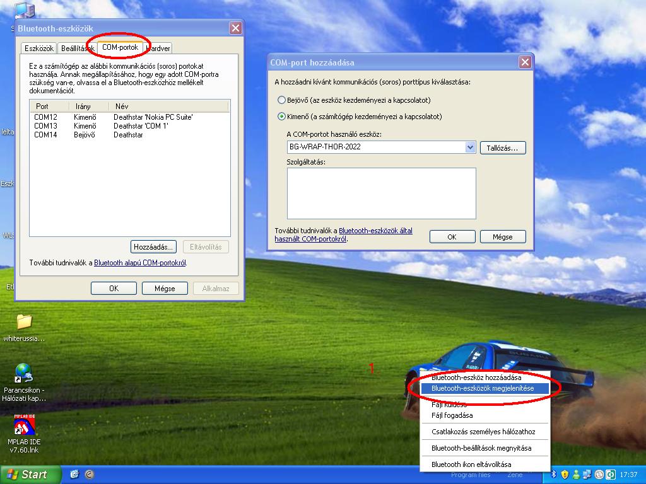Launch the MPLAB IDE v7.60 desktop shortcut
This screenshot has height=484, width=646.
pos(25,425)
